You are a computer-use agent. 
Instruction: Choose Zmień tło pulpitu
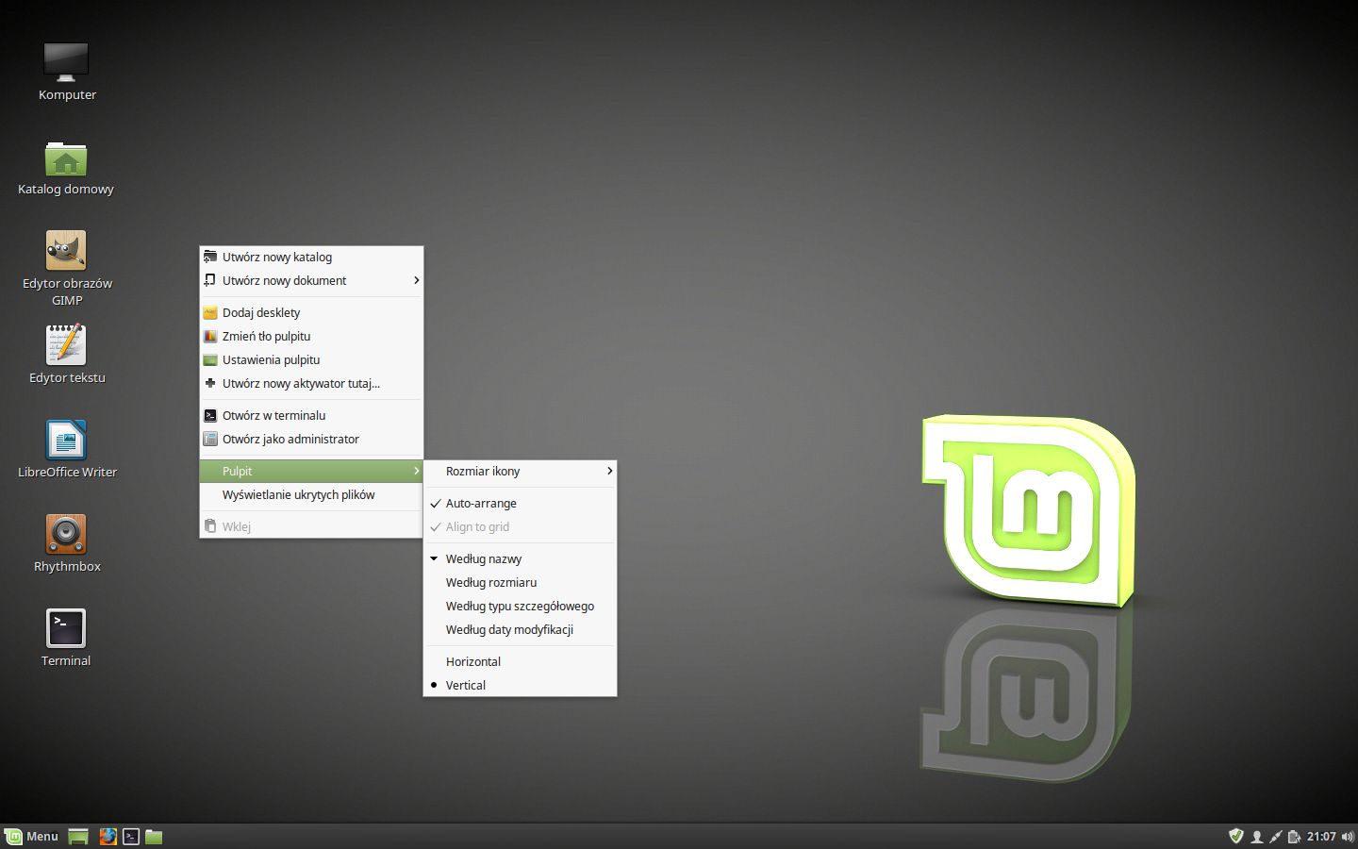[311, 336]
